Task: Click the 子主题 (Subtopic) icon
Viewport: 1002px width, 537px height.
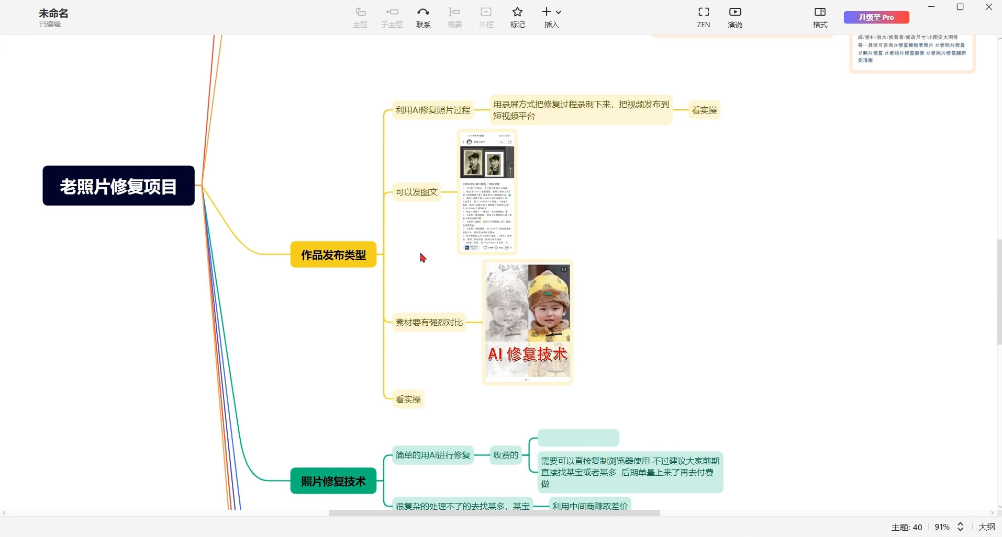Action: pyautogui.click(x=392, y=17)
